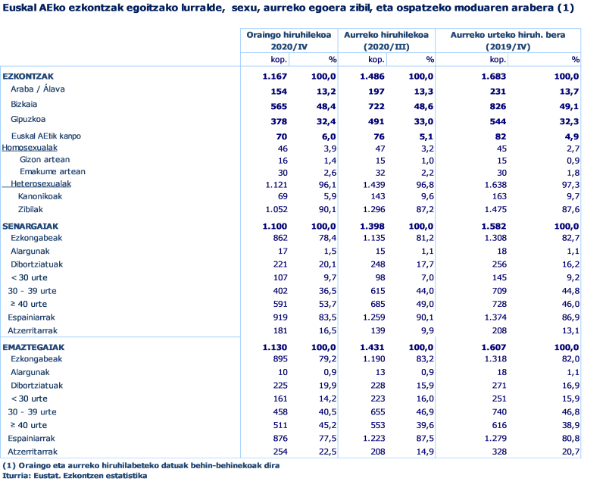The width and height of the screenshot is (606, 494).
Task: Select the Aurreko hiruhilekoa 2020/III column header
Action: (385, 39)
